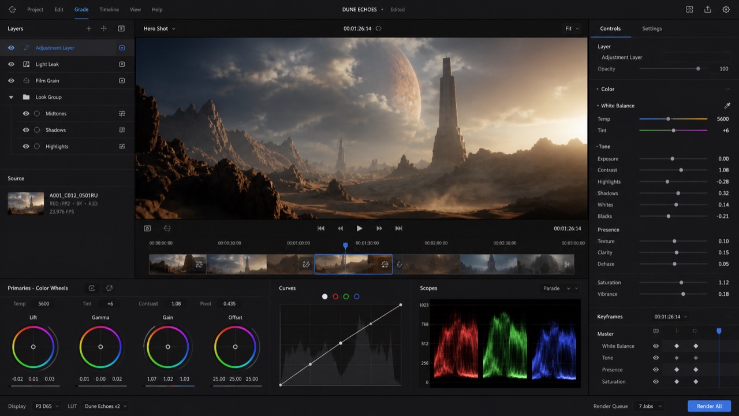Select the green curve channel
Screen dimensions: 739x416
pyautogui.click(x=346, y=296)
